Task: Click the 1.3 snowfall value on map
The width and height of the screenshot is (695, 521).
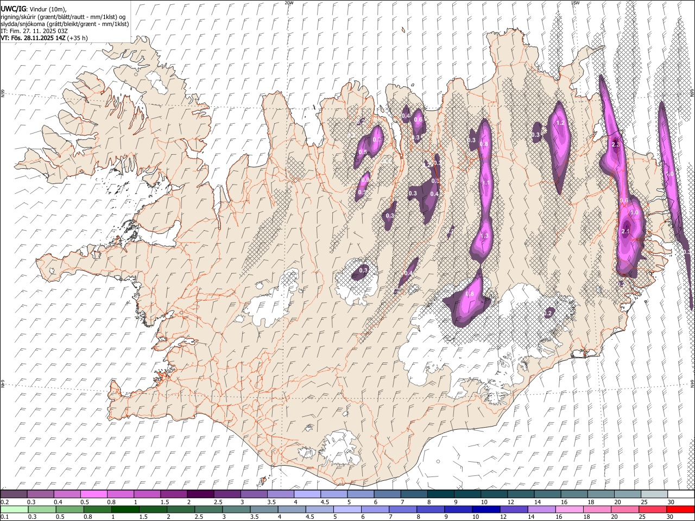Action: pyautogui.click(x=485, y=236)
